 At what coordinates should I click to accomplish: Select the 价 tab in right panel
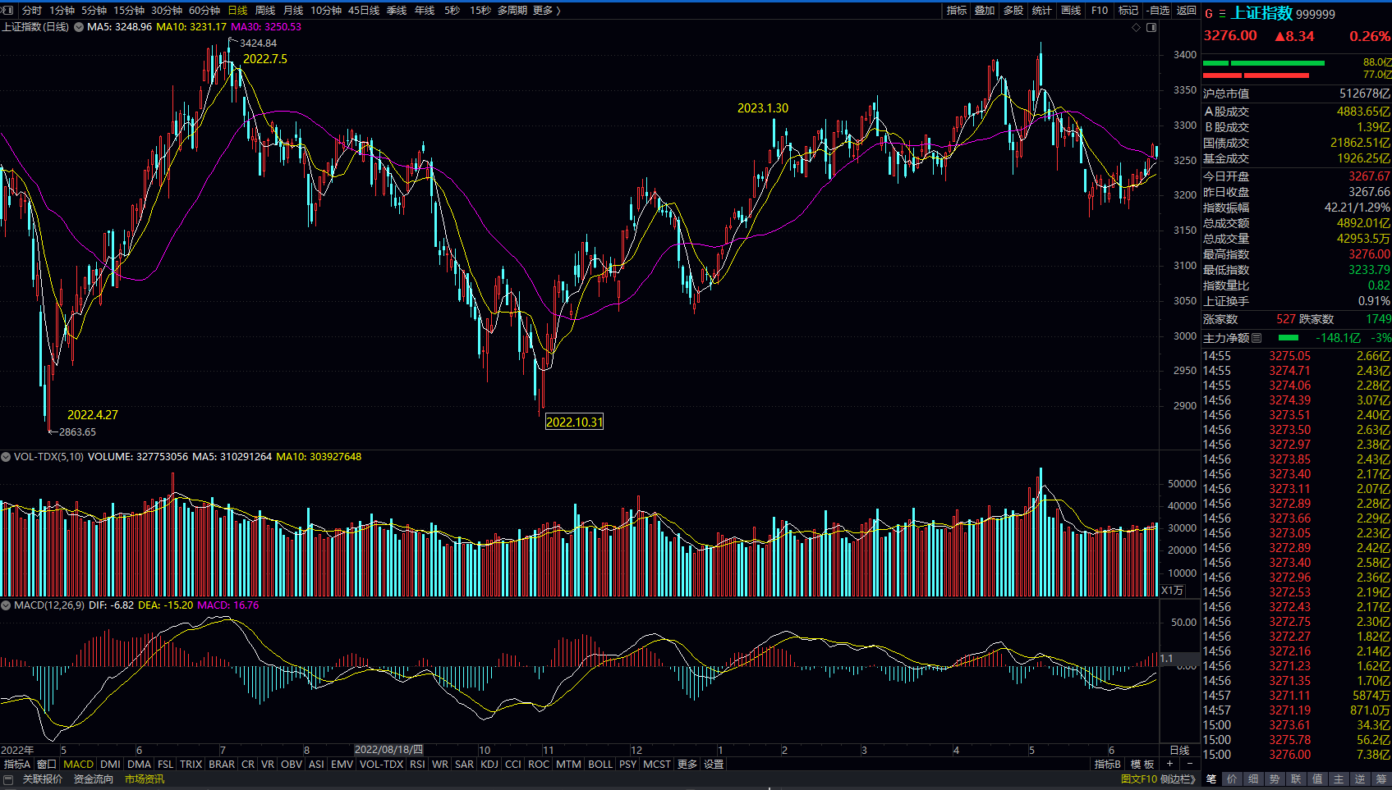pyautogui.click(x=1231, y=779)
